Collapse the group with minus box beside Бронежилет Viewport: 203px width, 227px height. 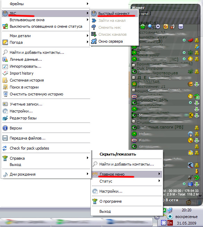pos(134,65)
